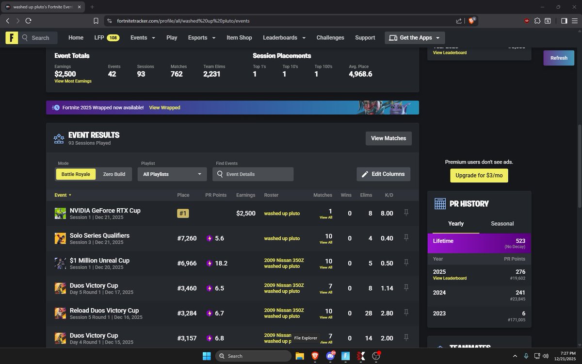Click the podium icon next to Event Results

[x=59, y=138]
